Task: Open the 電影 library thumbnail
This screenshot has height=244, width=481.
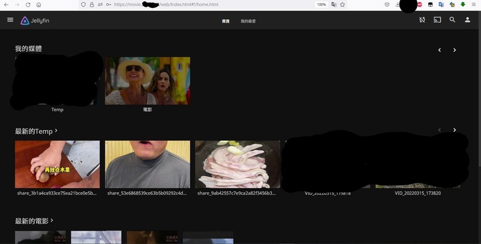Action: [148, 81]
